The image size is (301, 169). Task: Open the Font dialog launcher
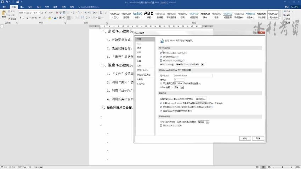point(65,23)
